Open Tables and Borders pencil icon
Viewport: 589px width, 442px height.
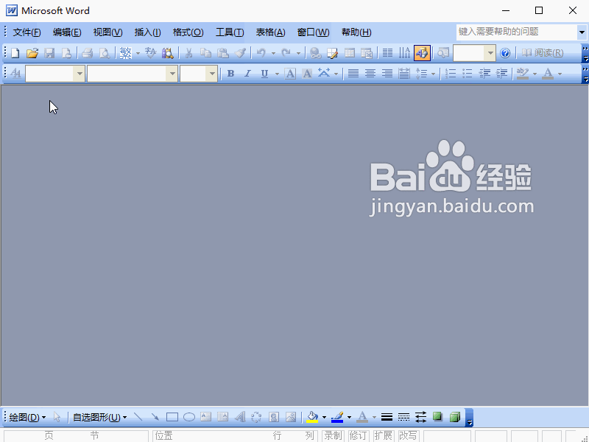(332, 53)
